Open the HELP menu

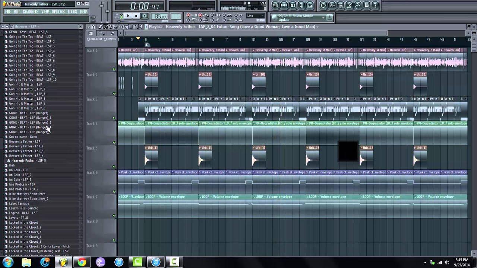pyautogui.click(x=84, y=12)
